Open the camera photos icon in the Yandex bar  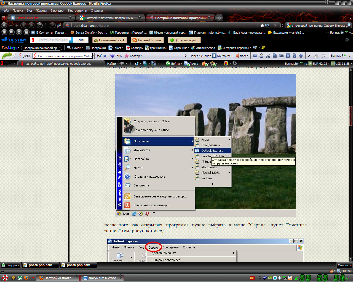click(281, 56)
